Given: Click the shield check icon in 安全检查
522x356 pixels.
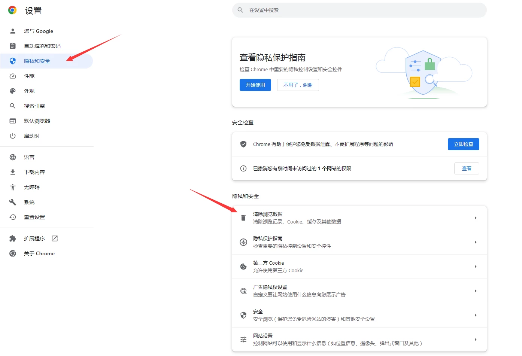Looking at the screenshot, I should point(243,144).
